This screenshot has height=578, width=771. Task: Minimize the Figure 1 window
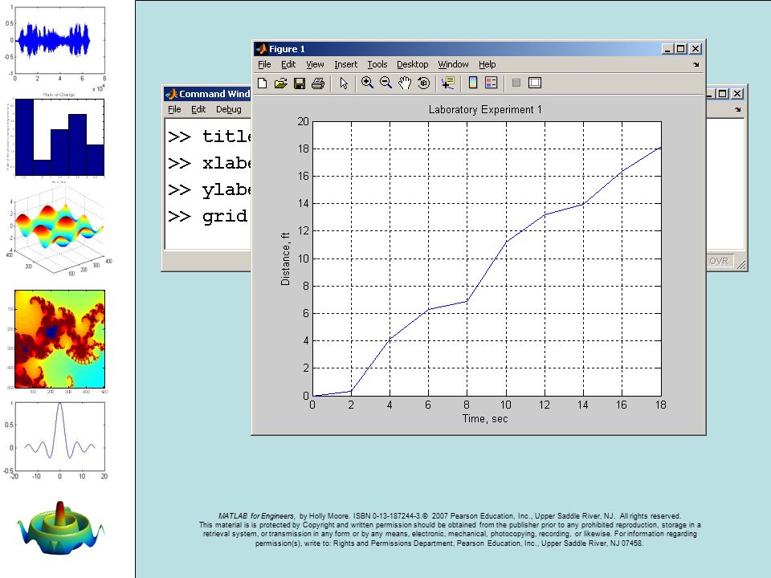click(667, 49)
